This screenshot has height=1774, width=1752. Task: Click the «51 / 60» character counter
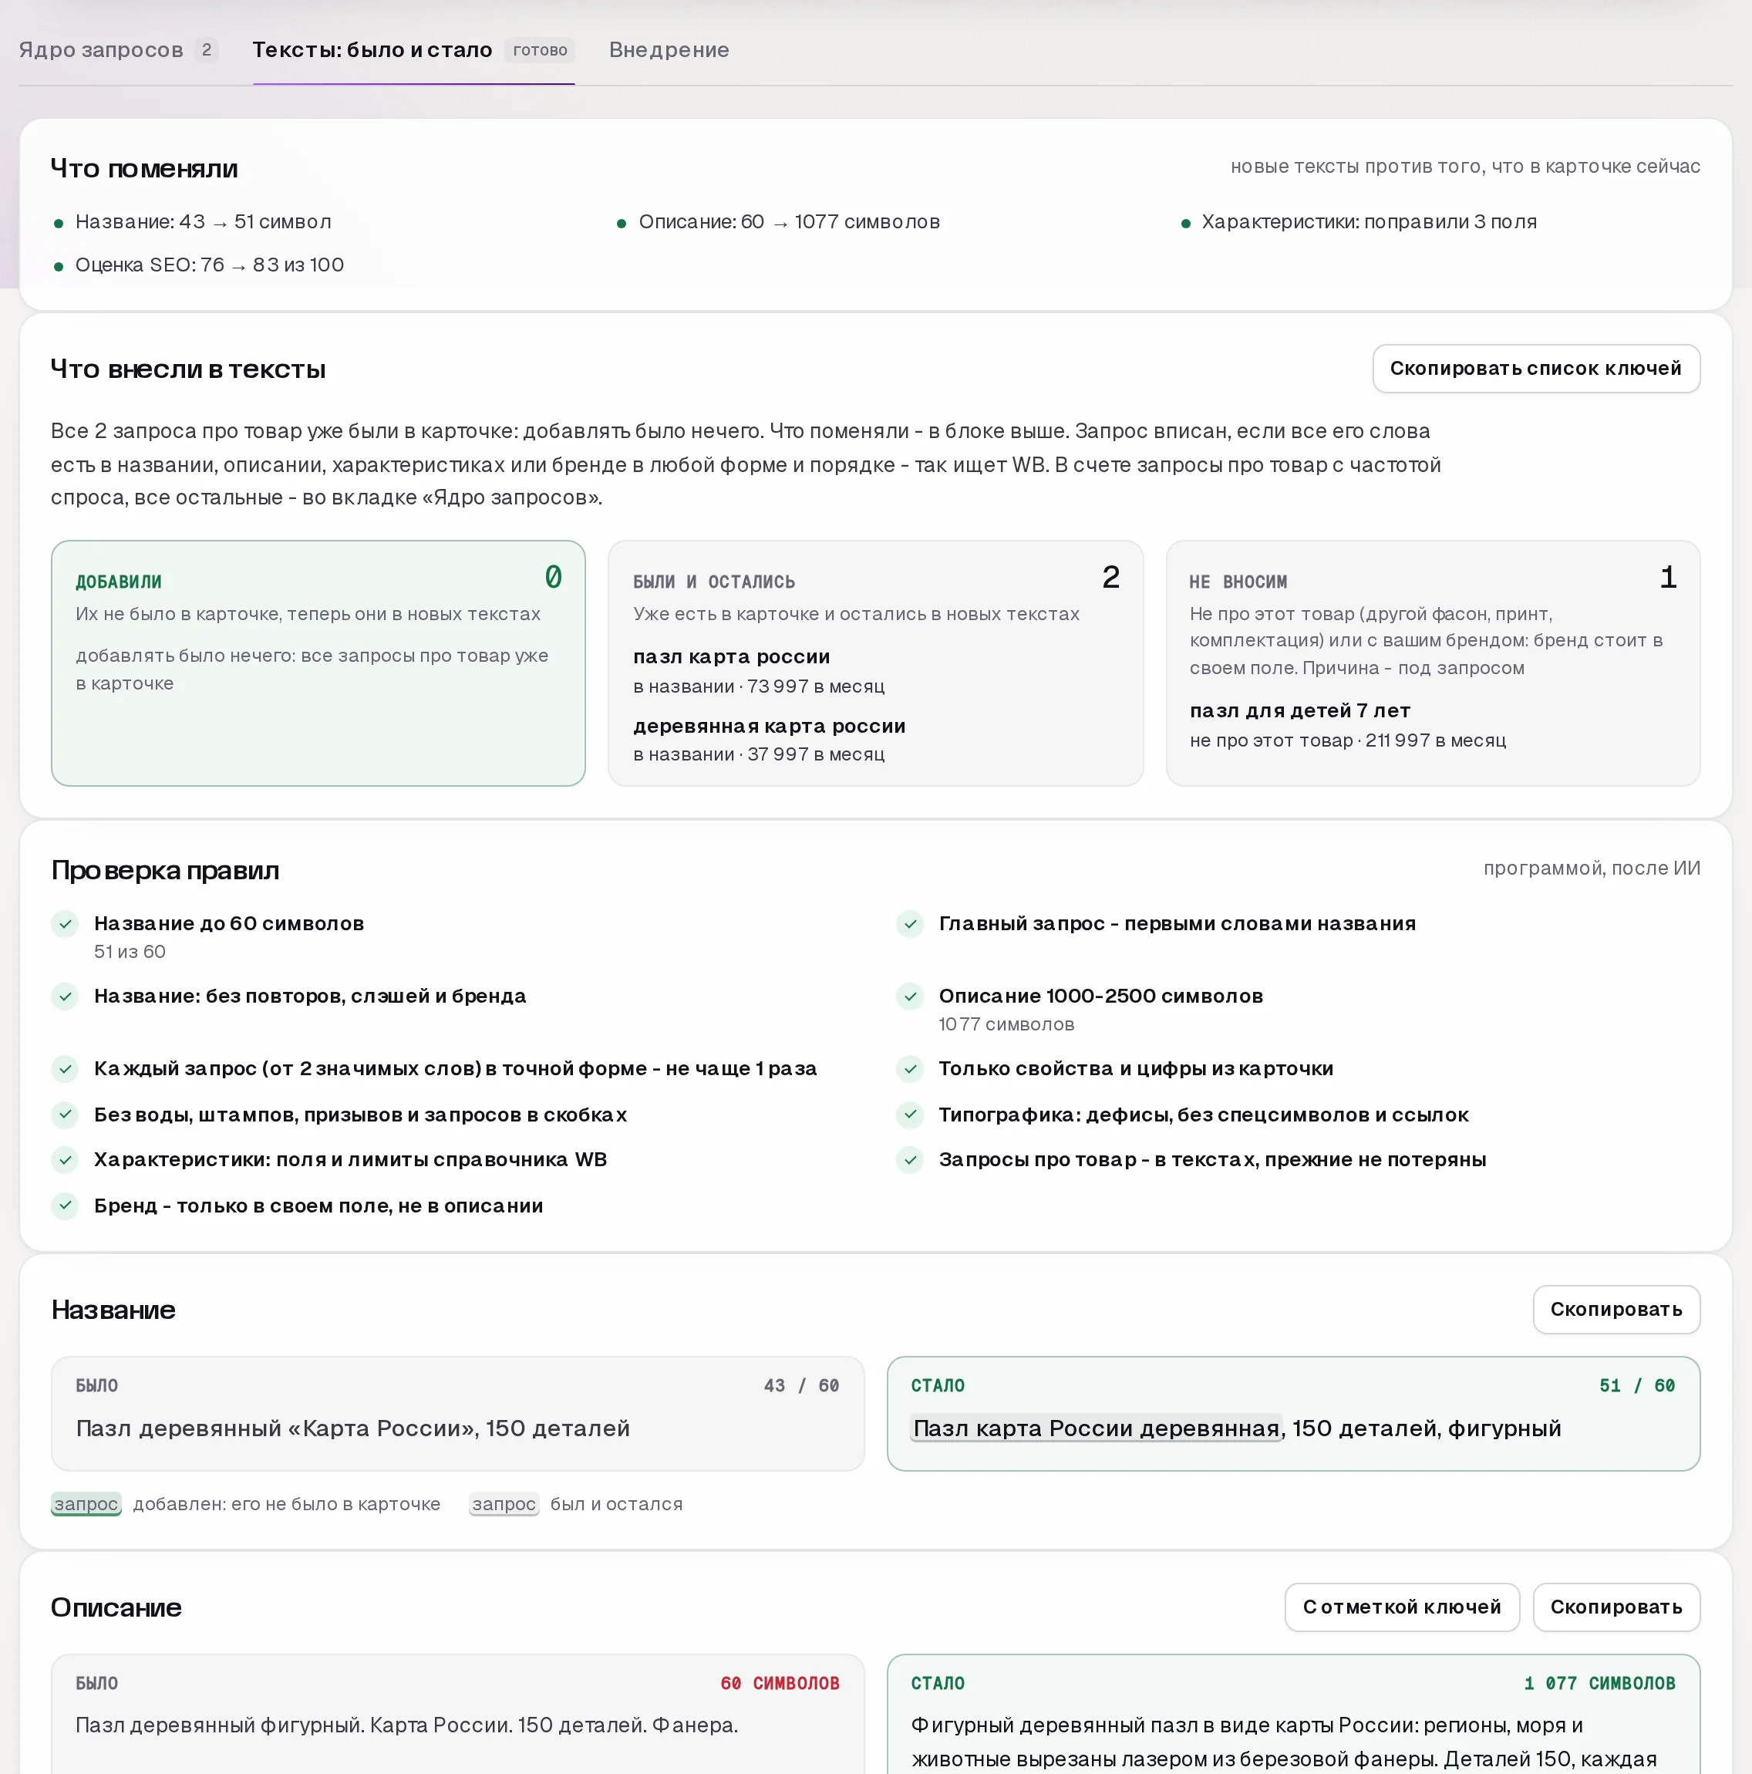tap(1637, 1385)
